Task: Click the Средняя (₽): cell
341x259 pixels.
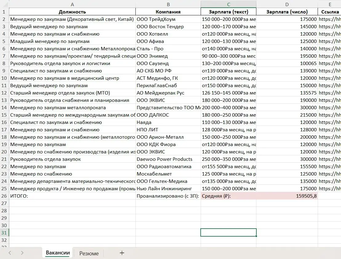Action: pos(229,196)
